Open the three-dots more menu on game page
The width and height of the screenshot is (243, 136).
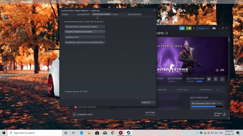(x=218, y=90)
